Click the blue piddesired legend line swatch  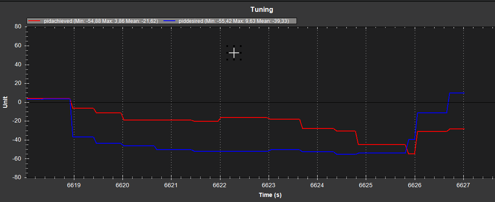pos(170,21)
